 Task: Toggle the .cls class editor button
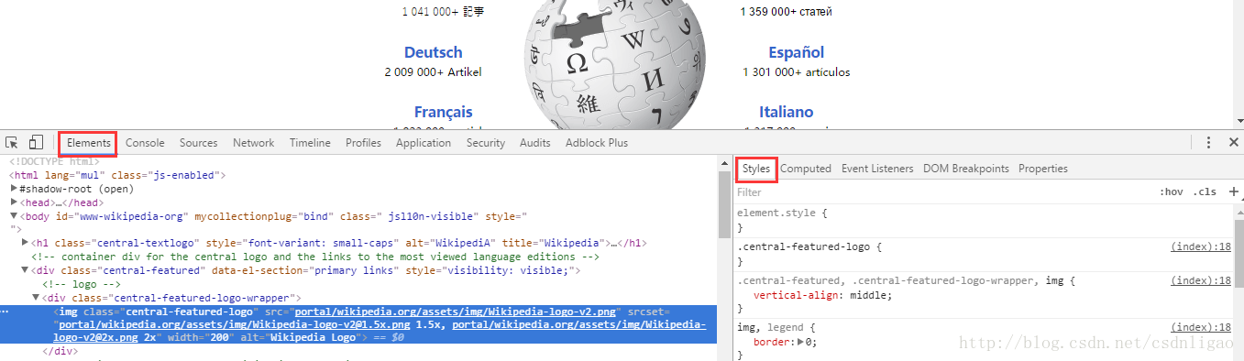tap(1204, 191)
